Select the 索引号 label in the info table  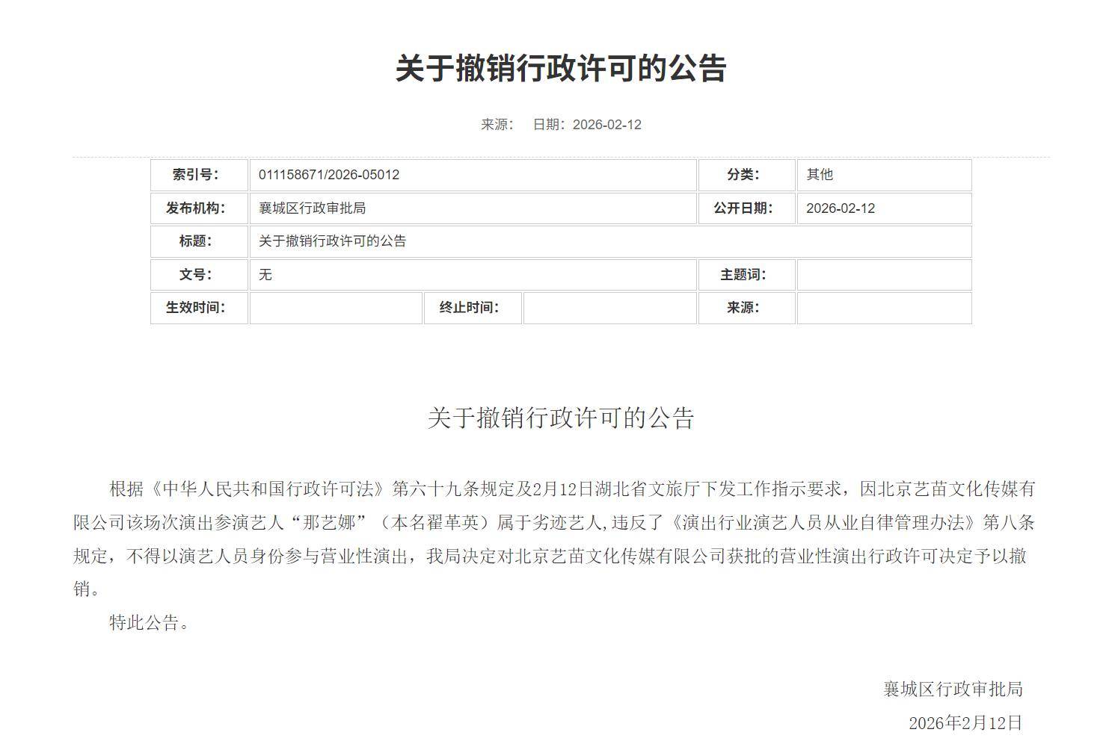click(x=196, y=175)
